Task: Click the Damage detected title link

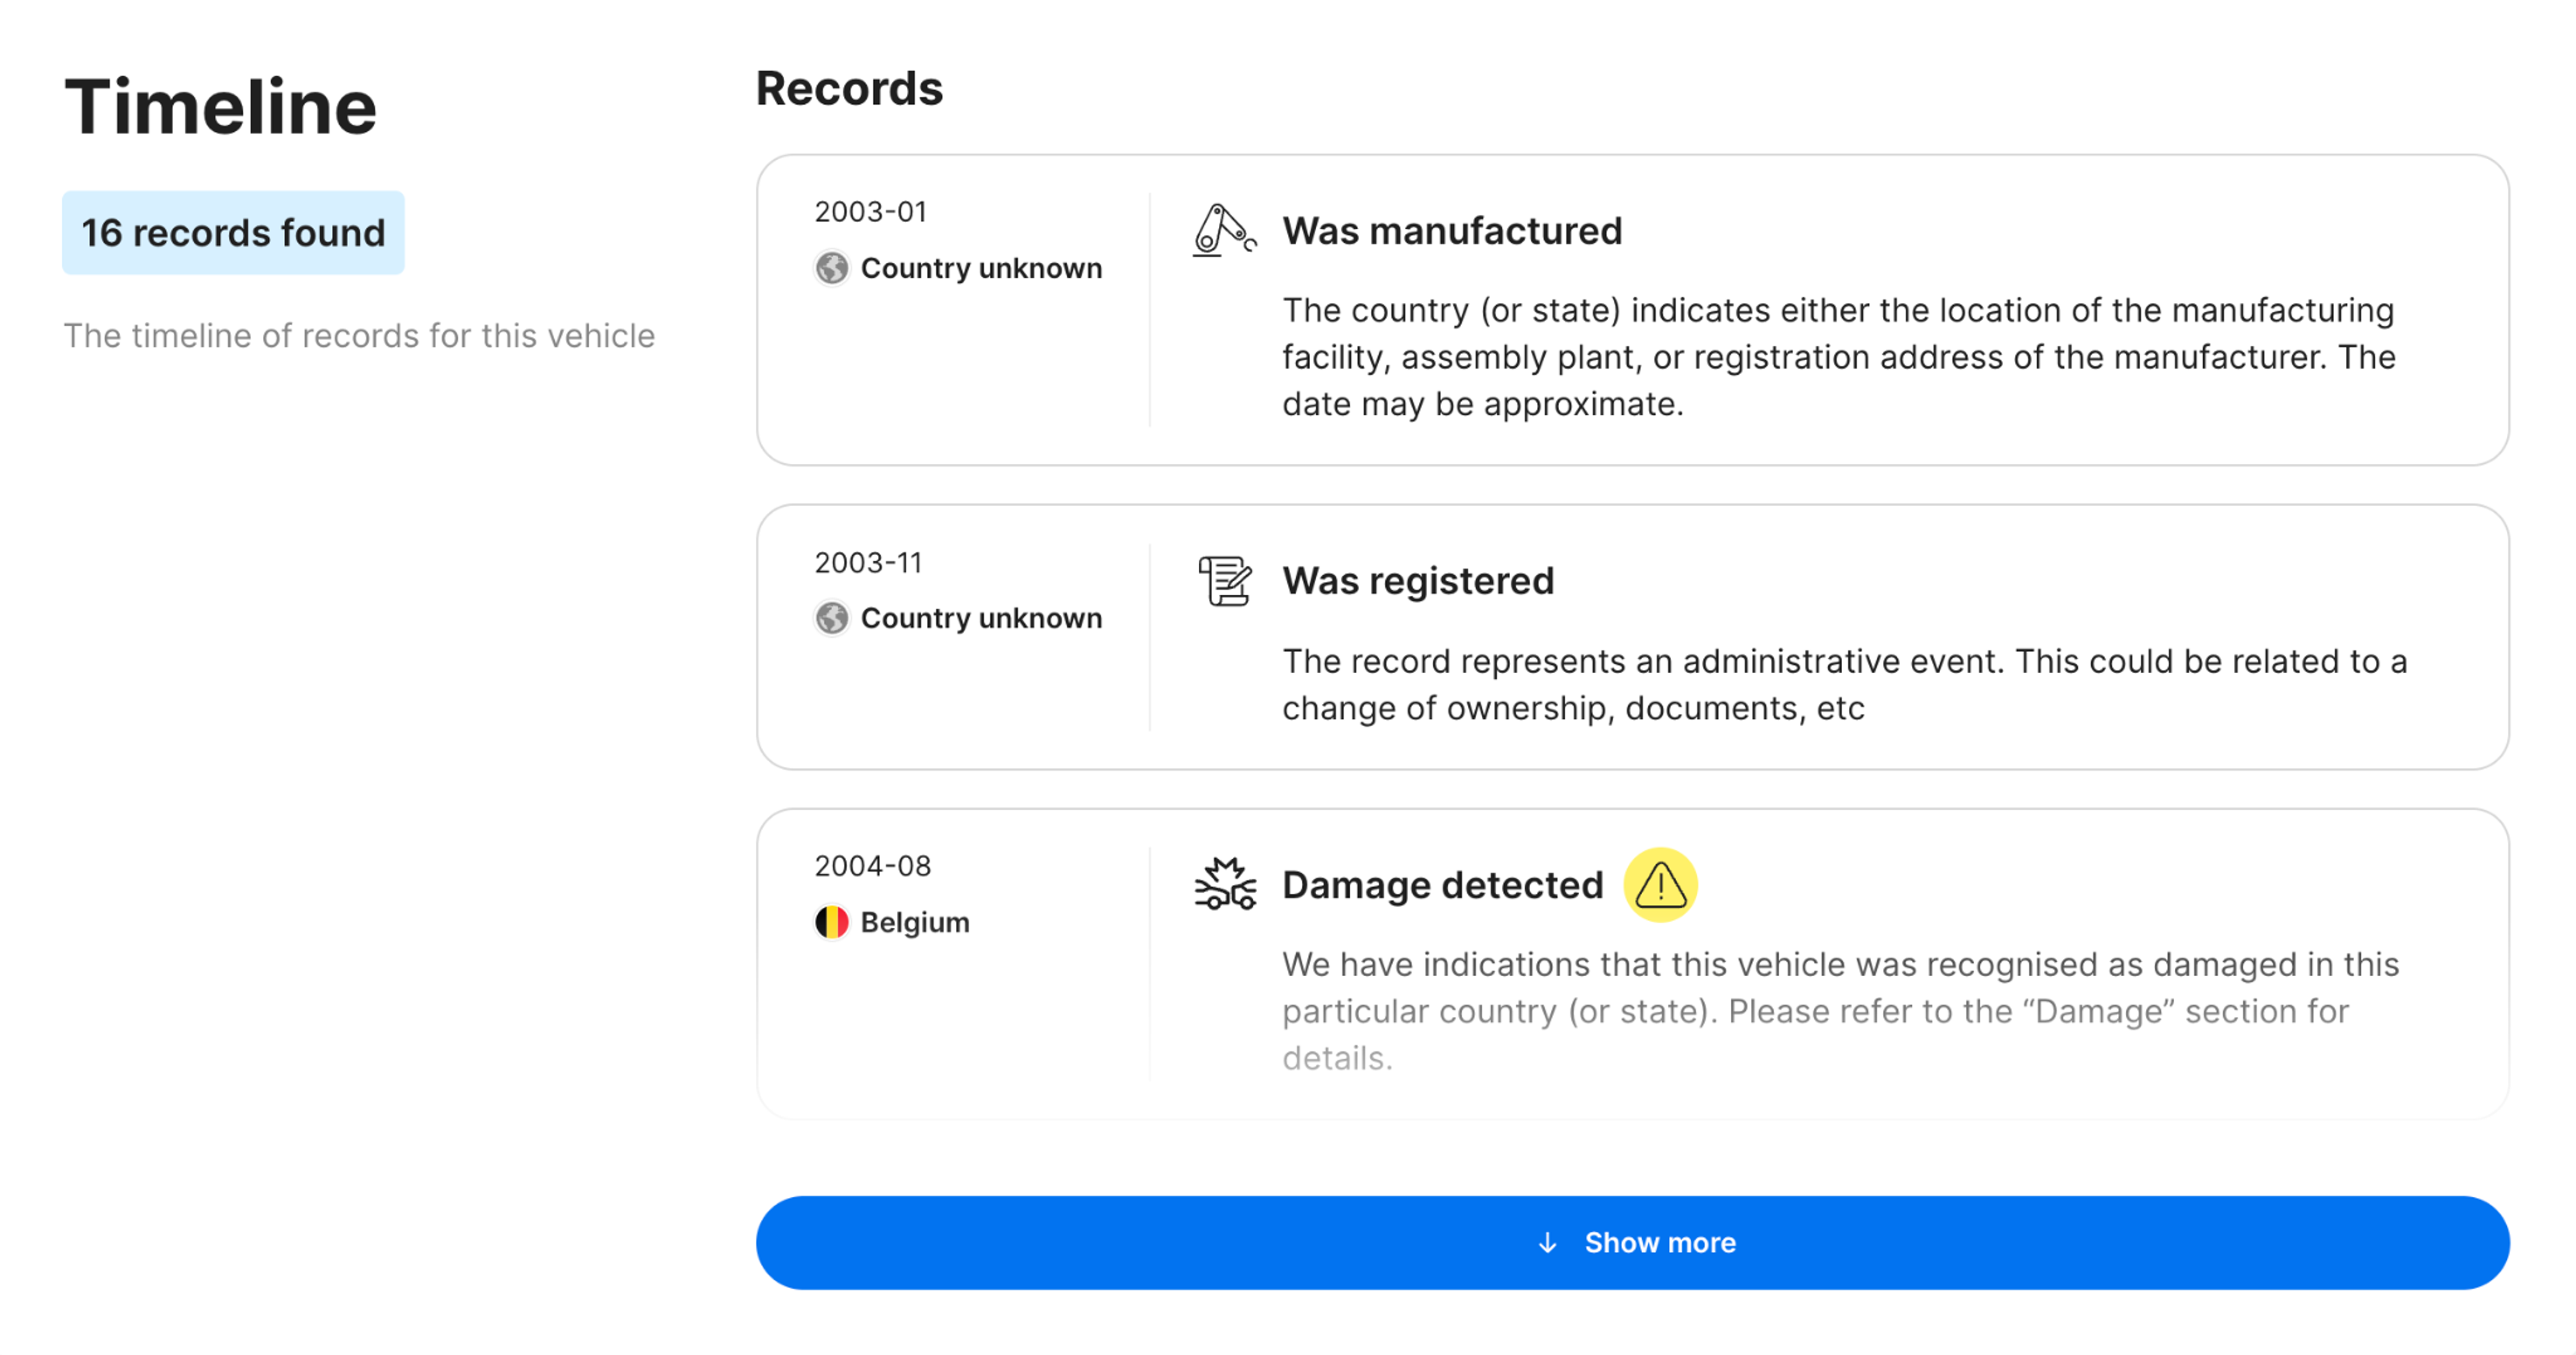Action: [x=1442, y=884]
